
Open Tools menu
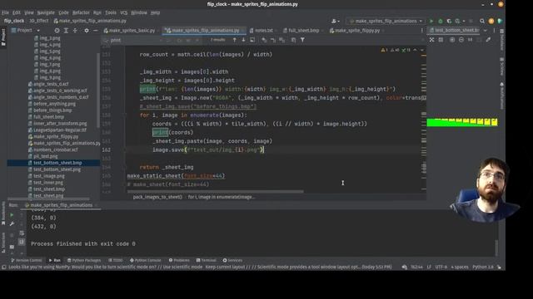tap(111, 12)
